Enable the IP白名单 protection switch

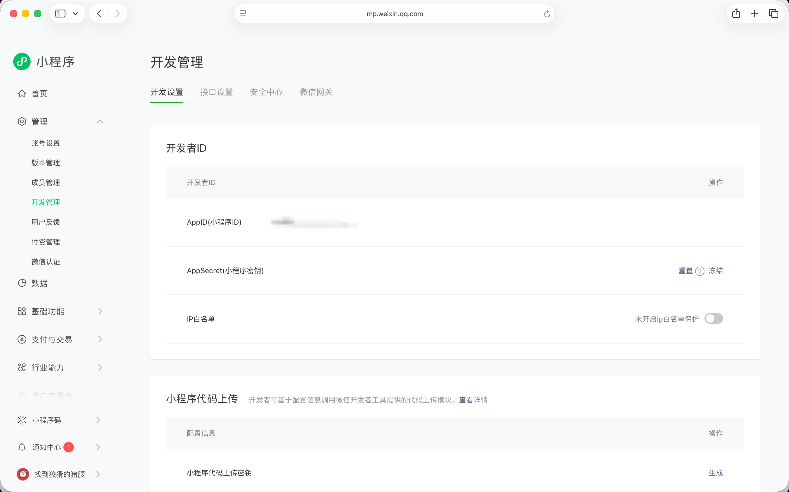click(714, 318)
